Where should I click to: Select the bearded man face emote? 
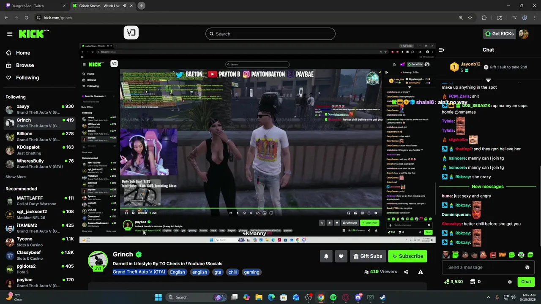tap(446, 255)
